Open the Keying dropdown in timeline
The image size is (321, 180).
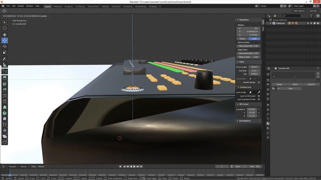(x=24, y=166)
